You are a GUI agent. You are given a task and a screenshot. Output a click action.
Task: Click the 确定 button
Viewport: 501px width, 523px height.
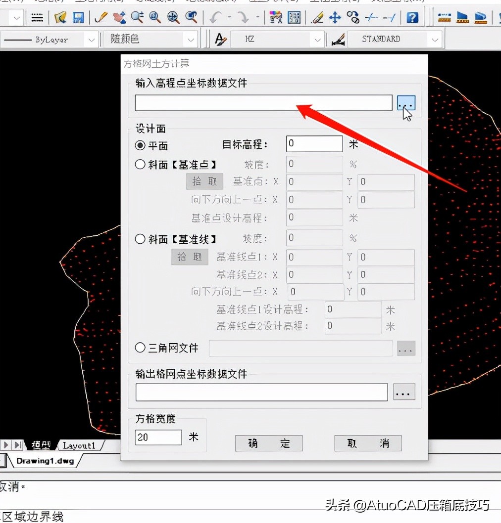pyautogui.click(x=268, y=443)
